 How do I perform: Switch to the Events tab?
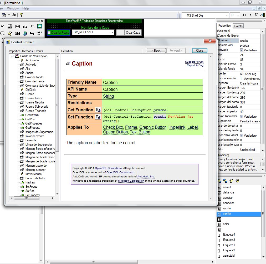coord(238,26)
